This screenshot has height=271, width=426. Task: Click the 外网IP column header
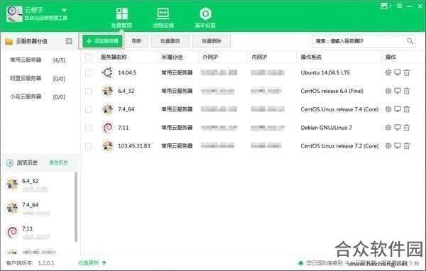[x=210, y=57]
